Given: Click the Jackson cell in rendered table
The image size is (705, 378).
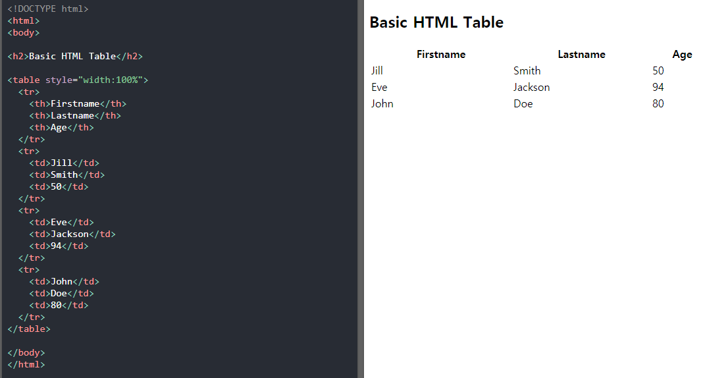Looking at the screenshot, I should click(531, 88).
